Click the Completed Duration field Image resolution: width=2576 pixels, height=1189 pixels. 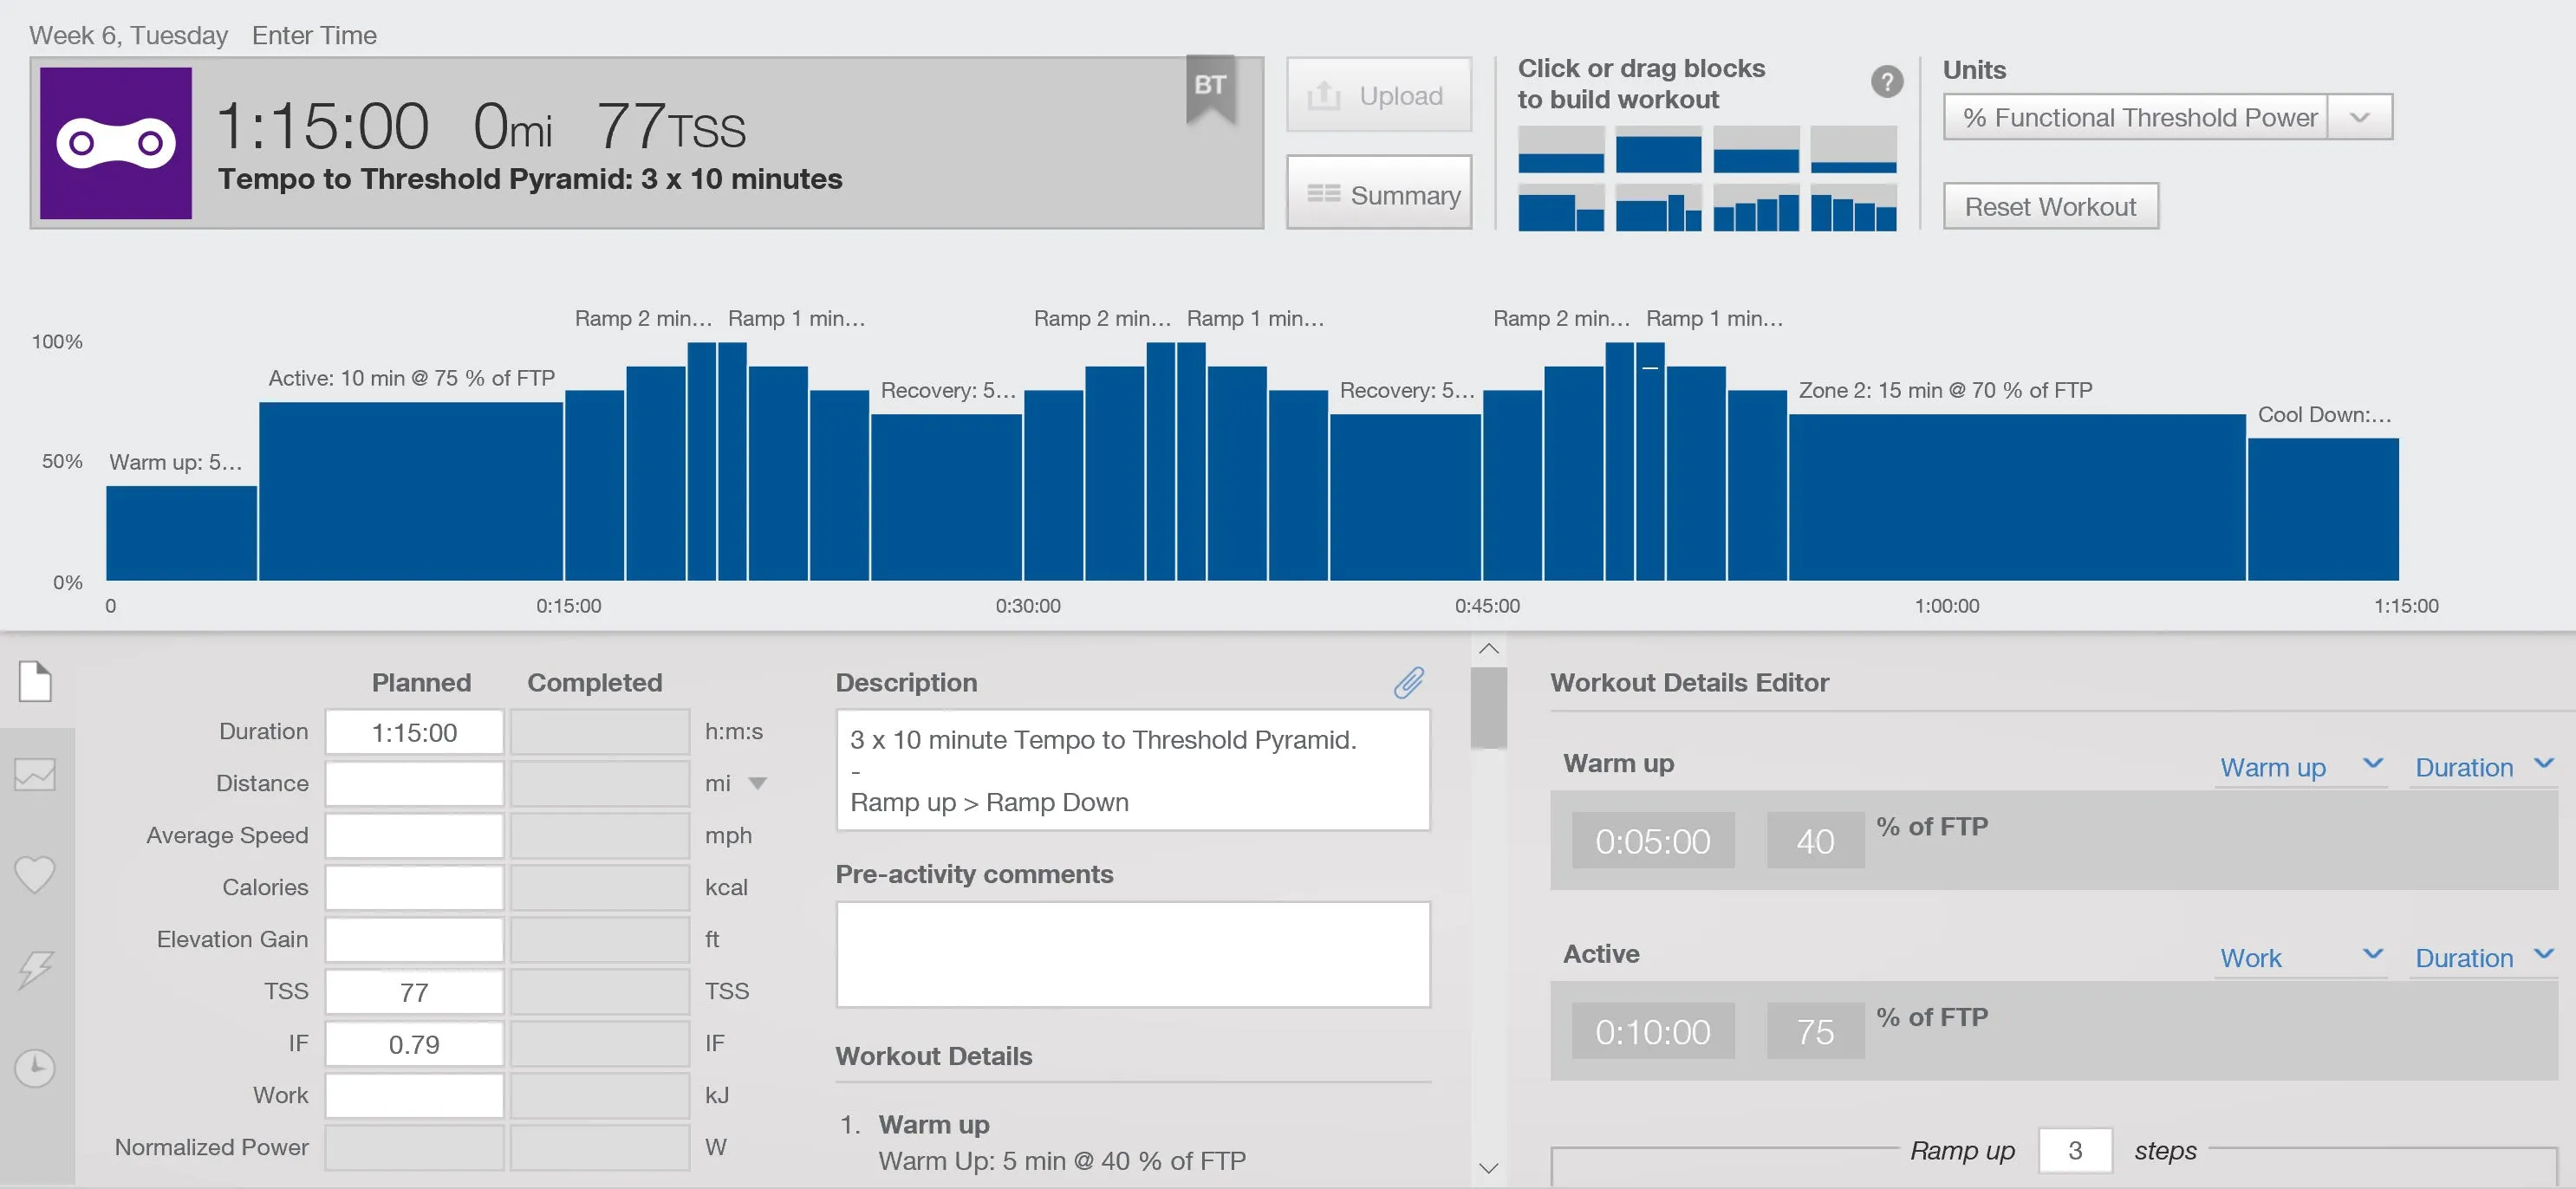(x=600, y=732)
